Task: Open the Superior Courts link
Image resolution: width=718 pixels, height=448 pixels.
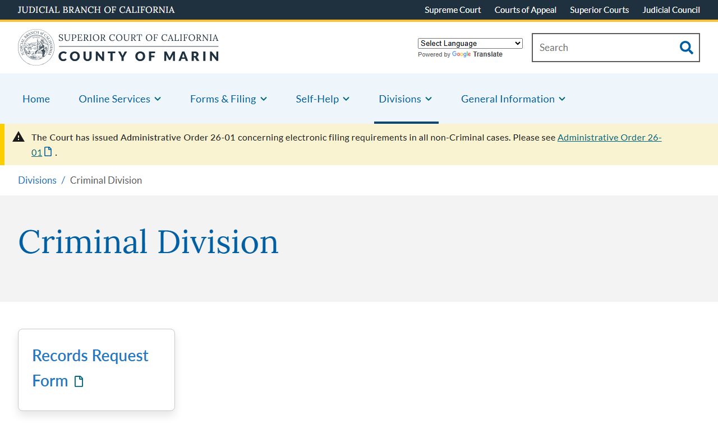Action: (599, 10)
